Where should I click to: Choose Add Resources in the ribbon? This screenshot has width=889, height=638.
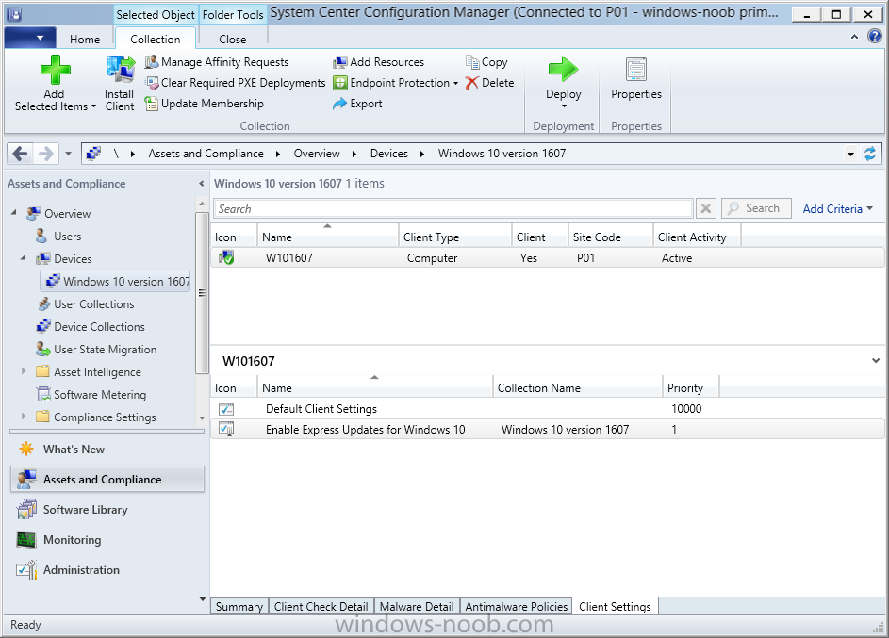379,62
